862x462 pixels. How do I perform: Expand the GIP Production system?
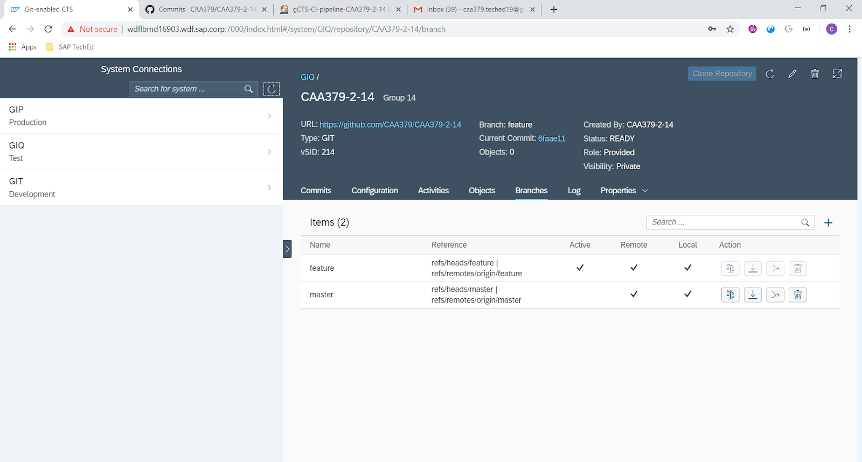(x=141, y=116)
